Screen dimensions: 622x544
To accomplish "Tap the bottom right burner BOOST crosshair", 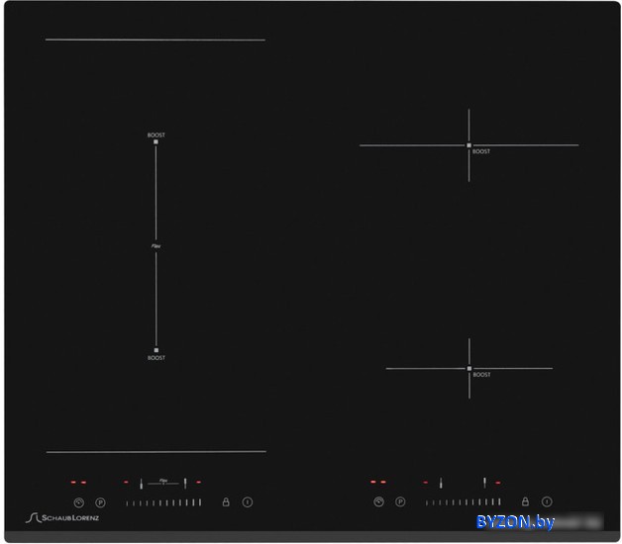I will coord(468,368).
